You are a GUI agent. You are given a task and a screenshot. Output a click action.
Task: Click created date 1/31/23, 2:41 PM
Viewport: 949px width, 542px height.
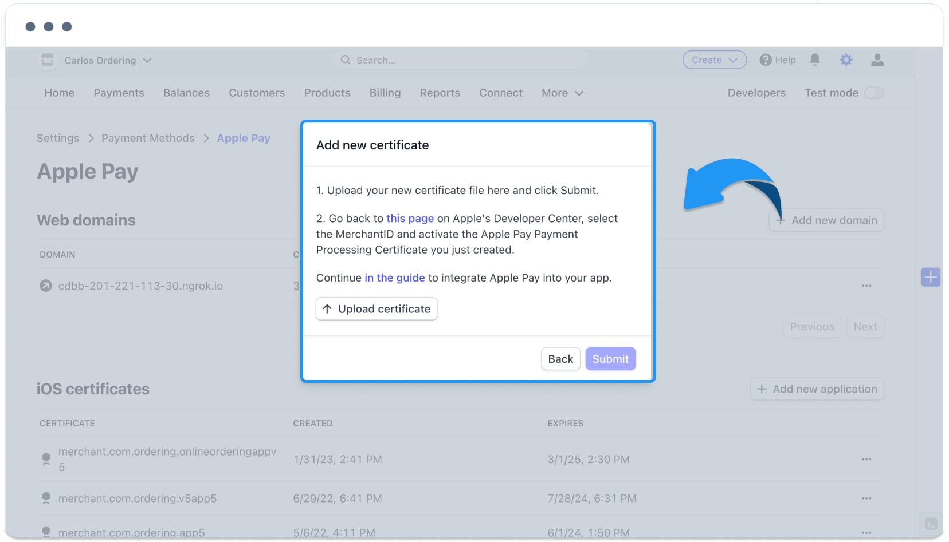click(x=338, y=460)
